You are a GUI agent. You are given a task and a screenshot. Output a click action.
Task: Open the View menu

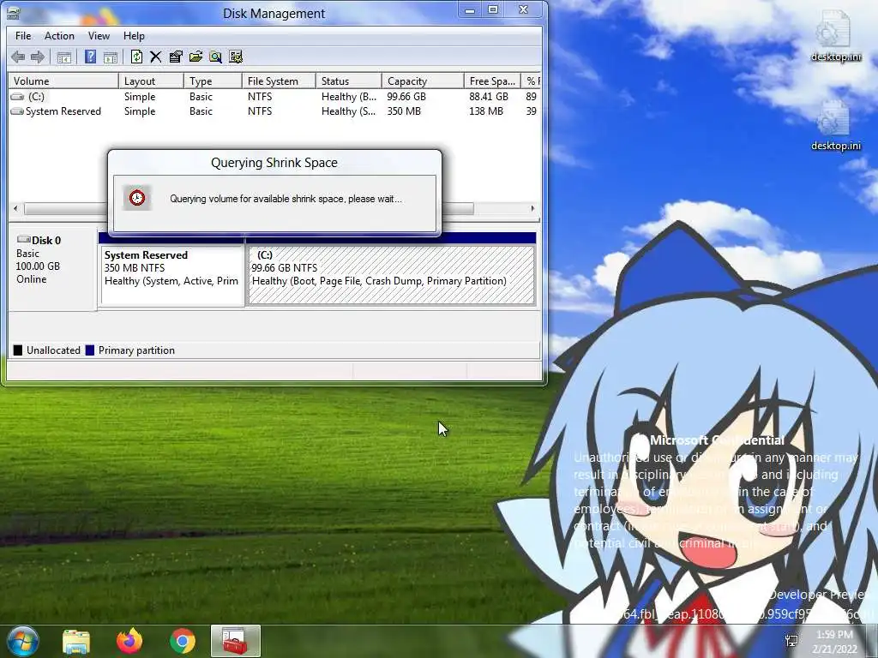[x=99, y=36]
